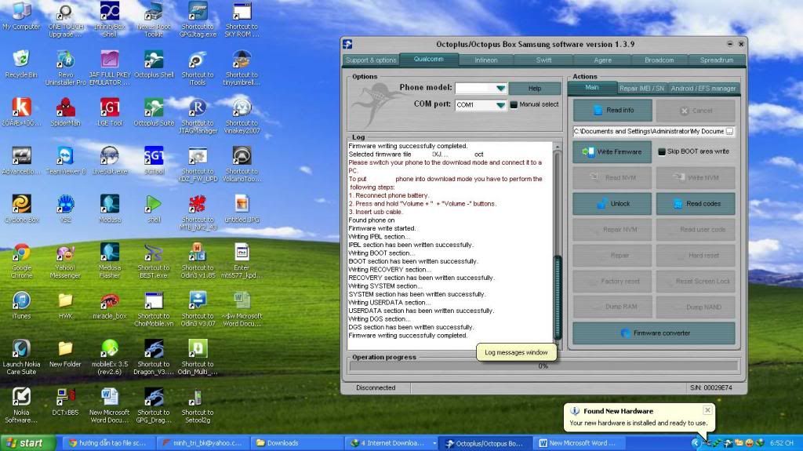Switch to the Spreadtrum tab
Image resolution: width=803 pixels, height=451 pixels.
coord(717,60)
